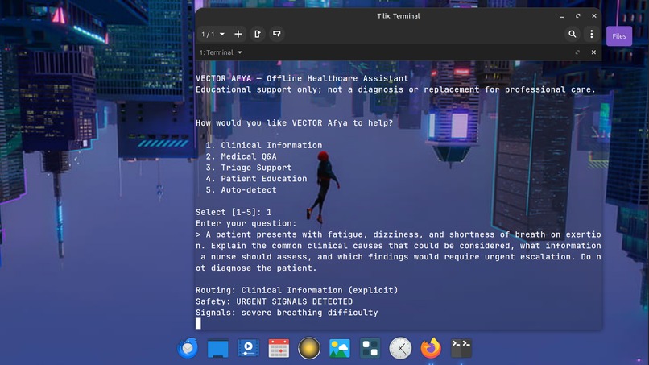
Task: Open Tilix terminal icon in dock
Action: [461, 348]
